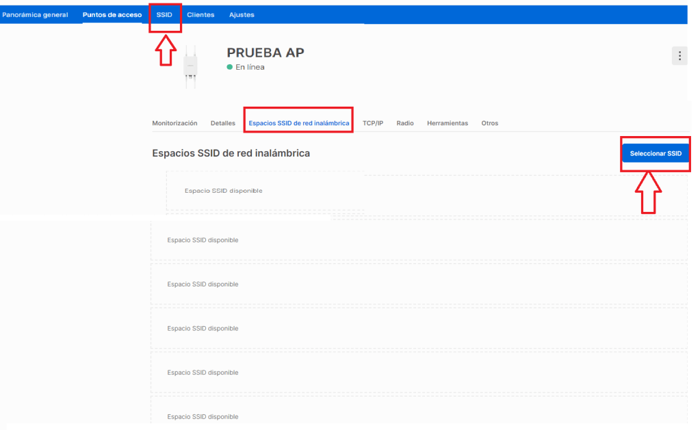Open the Puntos de acceso tab
The width and height of the screenshot is (700, 430).
112,15
